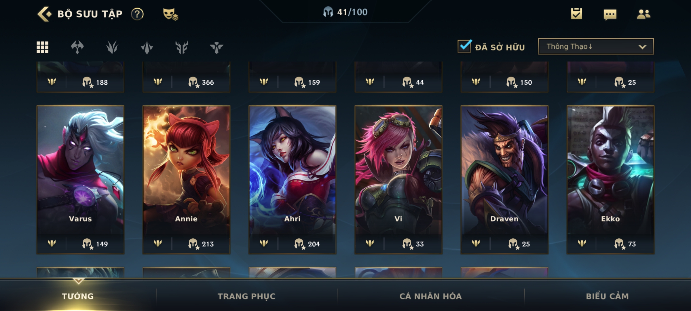This screenshot has height=311, width=691.
Task: Open the Biểu Cảm tab
Action: coord(607,296)
